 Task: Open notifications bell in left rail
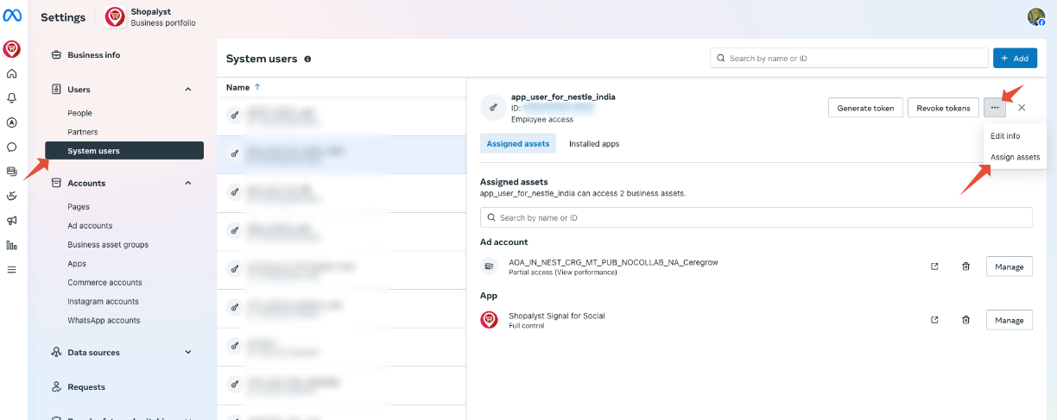11,98
